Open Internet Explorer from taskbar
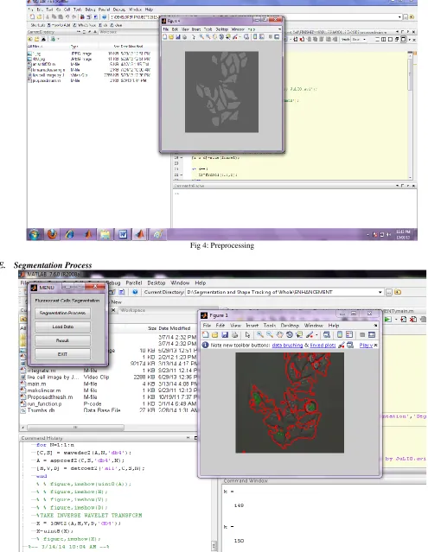Viewport: 428px width, 552px height. (70, 234)
